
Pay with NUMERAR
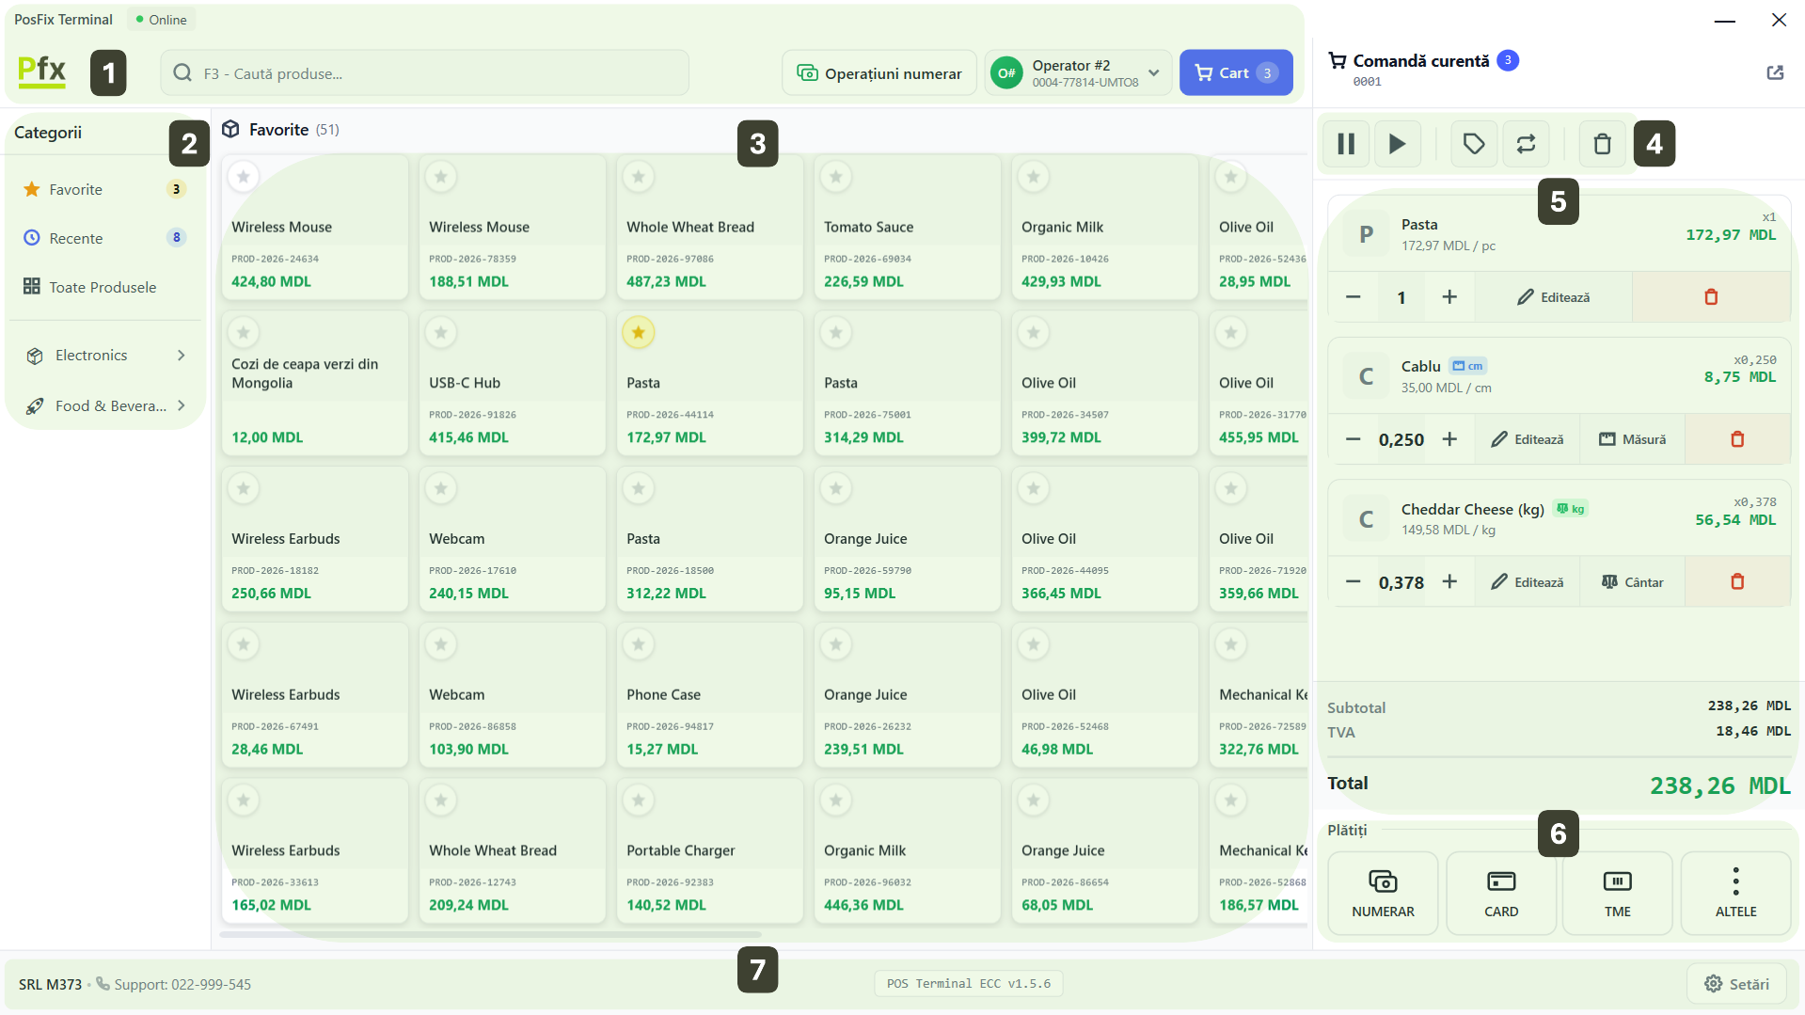1383,893
